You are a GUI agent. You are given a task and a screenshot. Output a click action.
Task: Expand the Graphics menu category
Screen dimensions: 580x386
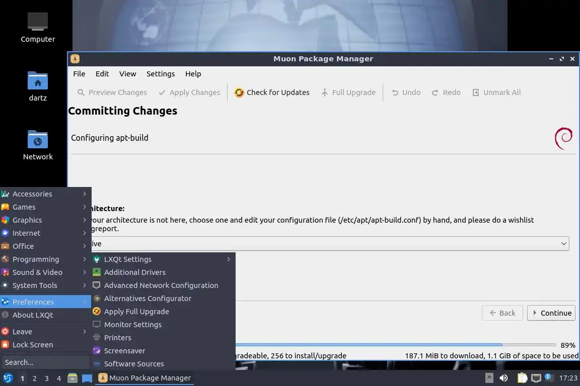(45, 220)
